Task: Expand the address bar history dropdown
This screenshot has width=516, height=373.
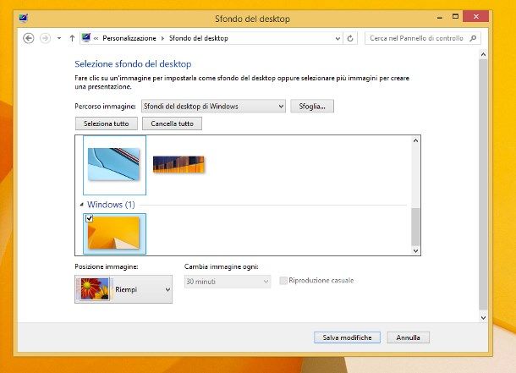Action: [x=338, y=39]
